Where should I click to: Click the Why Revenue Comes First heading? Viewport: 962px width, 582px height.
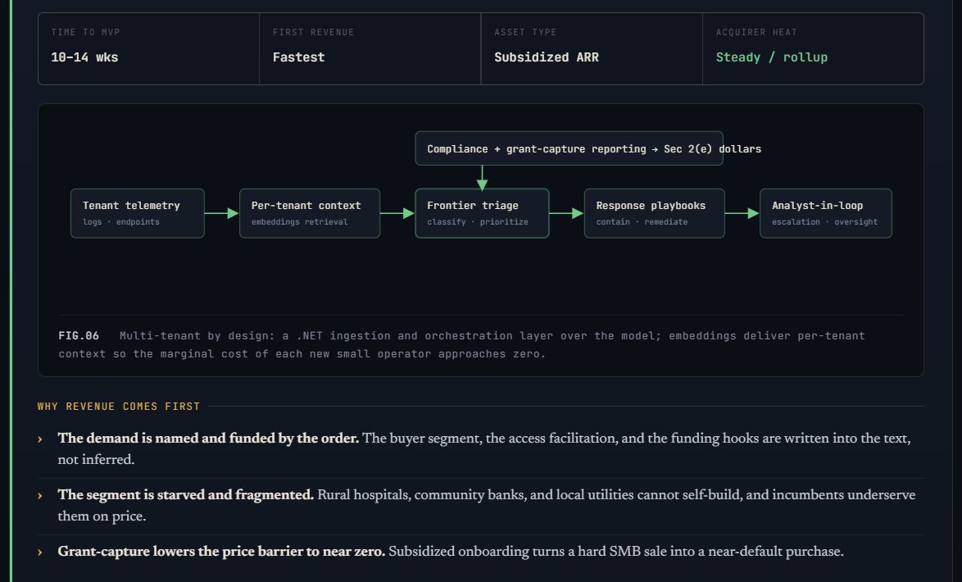pos(119,407)
